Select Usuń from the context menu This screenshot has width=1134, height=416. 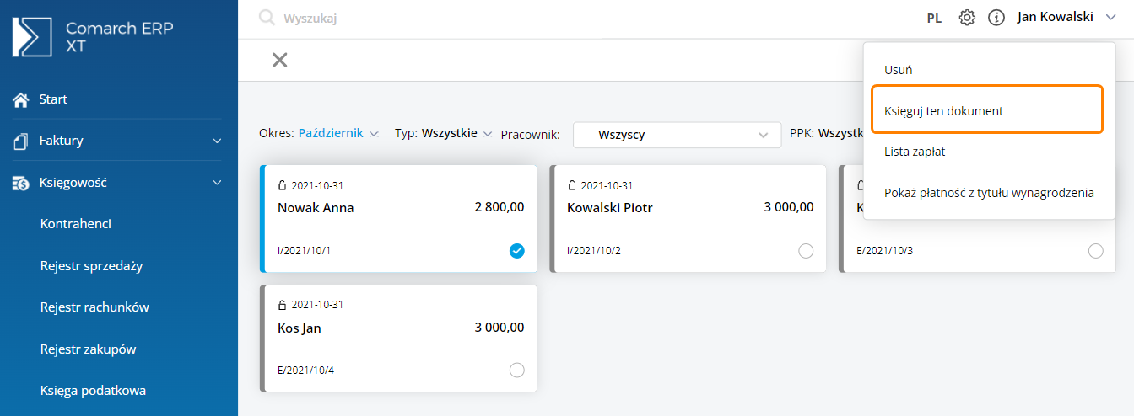tap(898, 69)
